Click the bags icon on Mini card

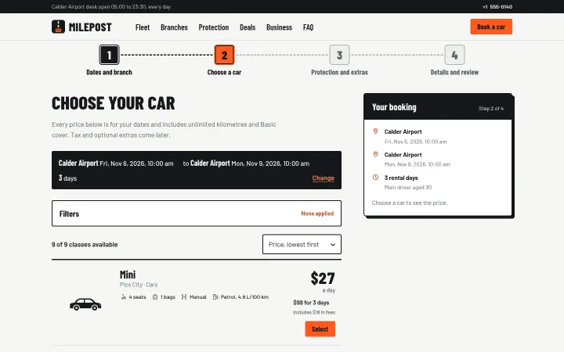(155, 297)
